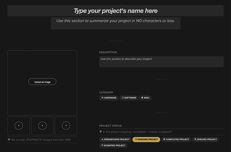Click the project name title field
Image resolution: width=231 pixels, height=152 pixels.
(115, 11)
